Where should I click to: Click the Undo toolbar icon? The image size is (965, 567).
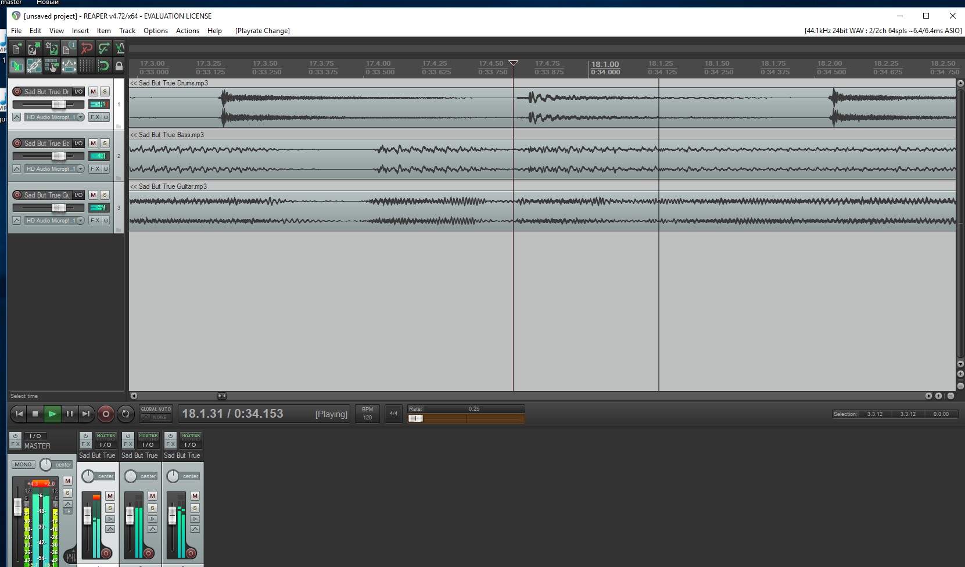point(87,48)
